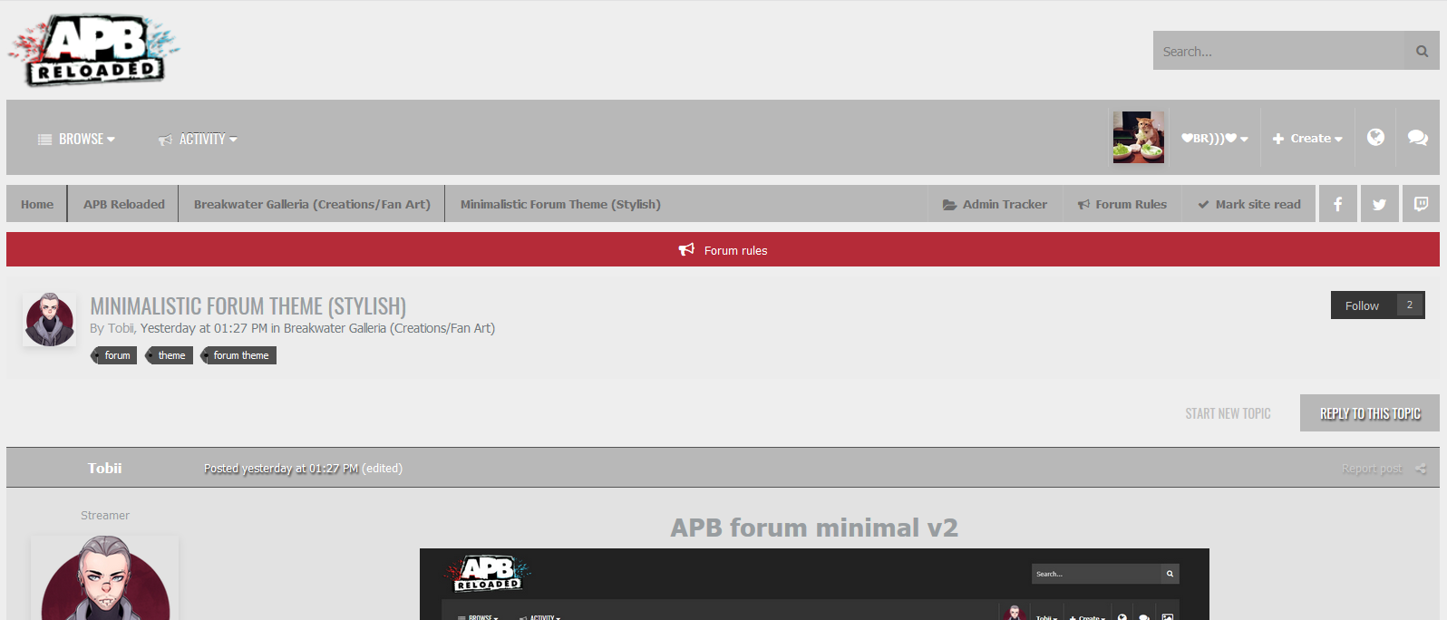Open the messages chat bubble icon
Image resolution: width=1447 pixels, height=620 pixels.
(x=1417, y=138)
